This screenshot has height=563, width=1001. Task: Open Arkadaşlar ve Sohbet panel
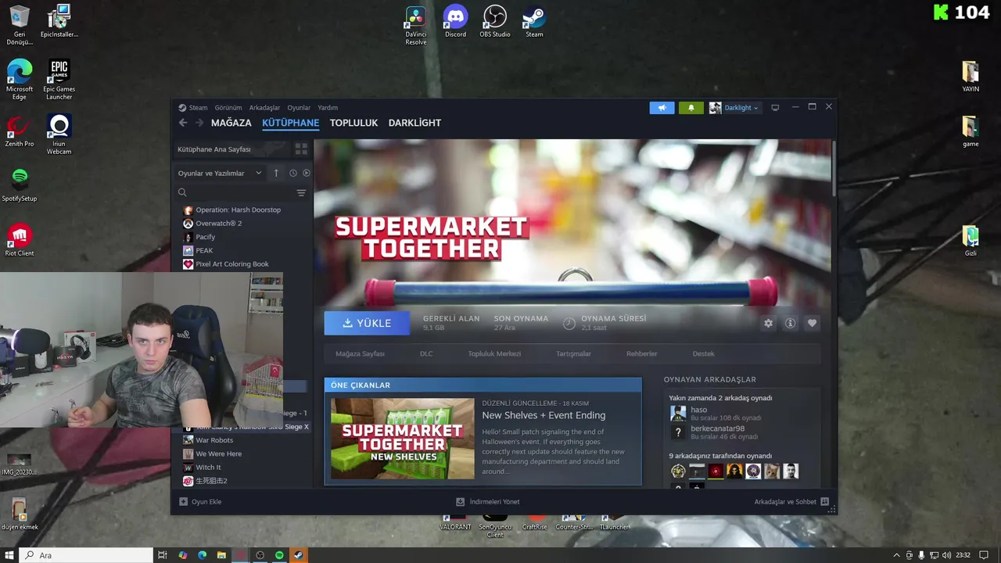[x=791, y=502]
